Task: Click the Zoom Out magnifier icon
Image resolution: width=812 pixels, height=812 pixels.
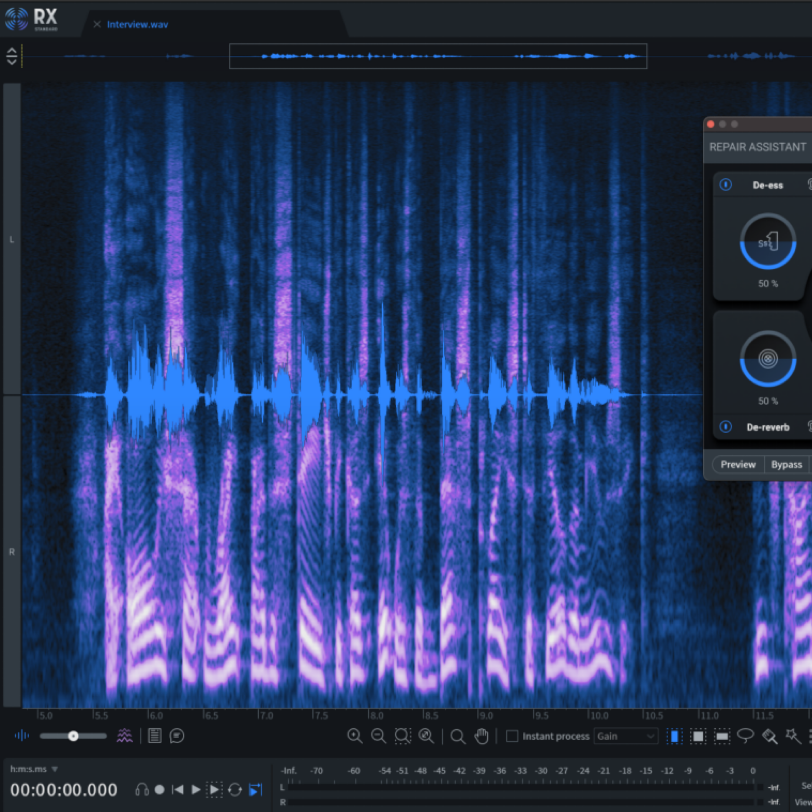Action: (378, 736)
